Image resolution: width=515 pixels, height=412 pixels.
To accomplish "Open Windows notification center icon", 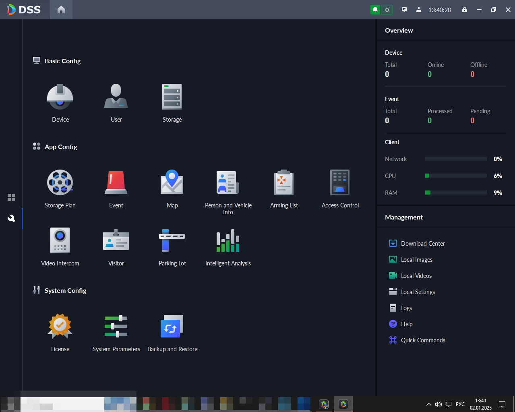I will coord(502,404).
